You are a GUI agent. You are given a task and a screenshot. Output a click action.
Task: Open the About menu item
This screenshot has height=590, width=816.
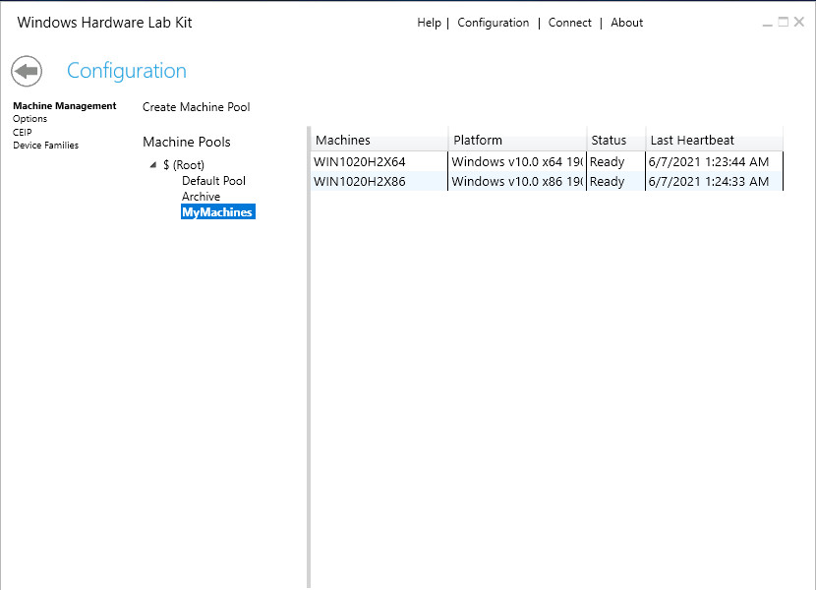(626, 23)
